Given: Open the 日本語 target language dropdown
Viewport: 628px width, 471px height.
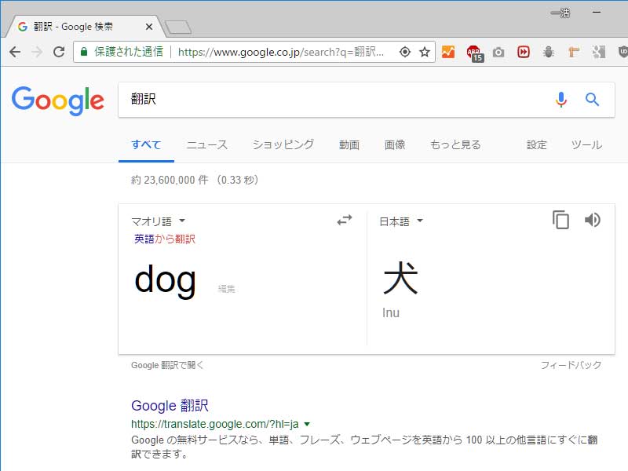Looking at the screenshot, I should tap(399, 221).
